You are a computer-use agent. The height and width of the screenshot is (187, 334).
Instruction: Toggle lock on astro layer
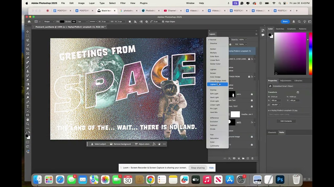point(252,94)
